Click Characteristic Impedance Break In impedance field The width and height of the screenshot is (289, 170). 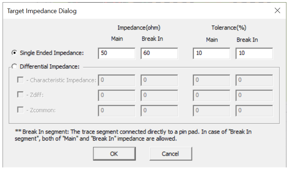coord(159,80)
